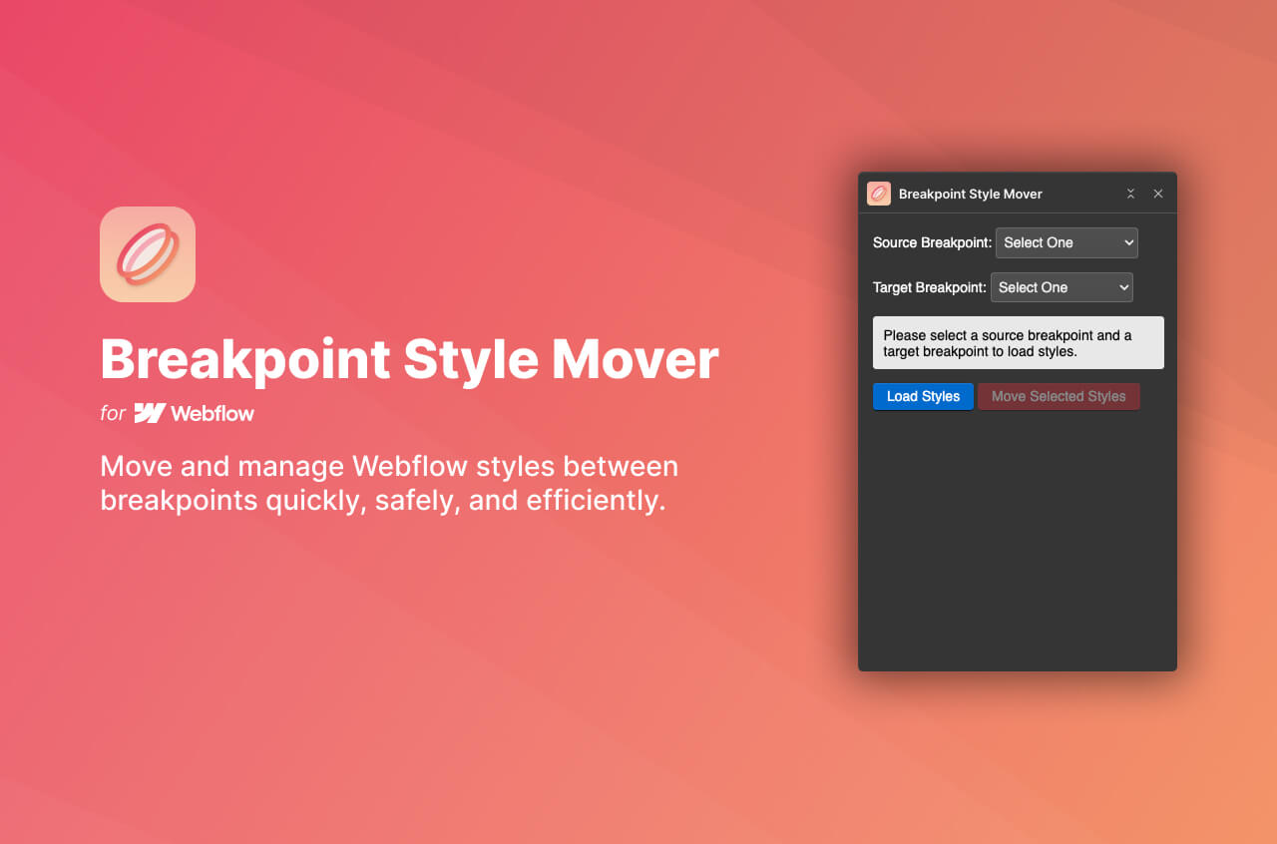This screenshot has height=844, width=1277.
Task: Click the X icon to close Breakpoint Style Mover
Action: [x=1157, y=194]
